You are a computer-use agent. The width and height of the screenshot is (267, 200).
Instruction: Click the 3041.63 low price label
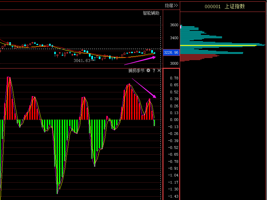click(x=82, y=61)
